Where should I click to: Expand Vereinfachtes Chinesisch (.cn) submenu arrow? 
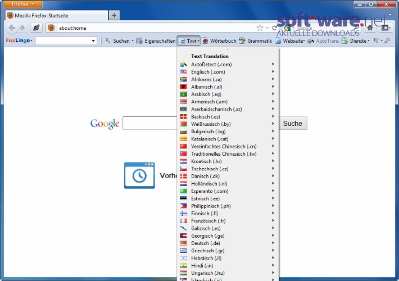tap(273, 146)
